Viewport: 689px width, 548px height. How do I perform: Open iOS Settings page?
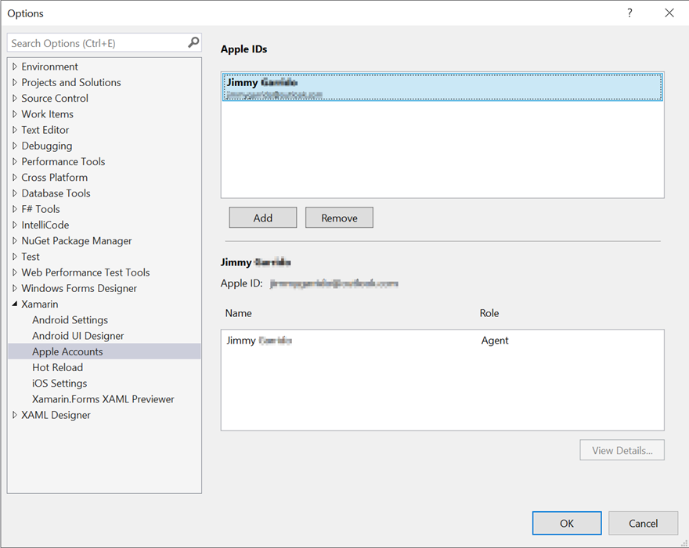60,383
